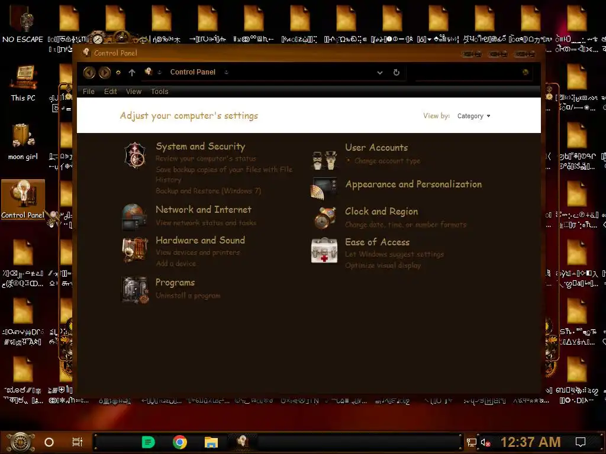
Task: Open the Start button on taskbar
Action: click(20, 442)
